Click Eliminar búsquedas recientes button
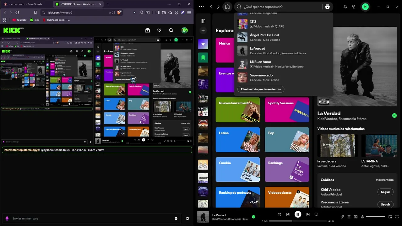Image resolution: width=402 pixels, height=226 pixels. pos(261,89)
